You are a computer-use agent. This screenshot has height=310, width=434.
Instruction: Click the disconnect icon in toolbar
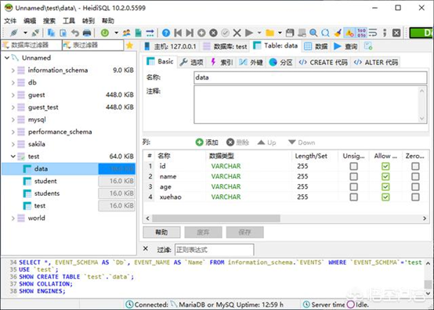pos(35,33)
